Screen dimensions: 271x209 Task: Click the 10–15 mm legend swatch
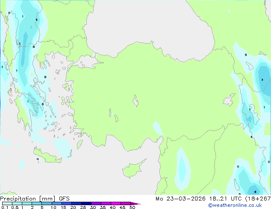pos(57,203)
